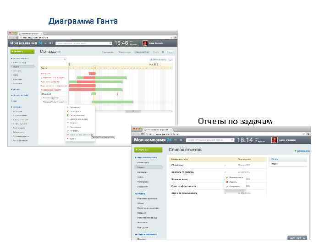
Task: Collapse ГРУППЫ section in reports window sidebar
Action: pyautogui.click(x=140, y=193)
